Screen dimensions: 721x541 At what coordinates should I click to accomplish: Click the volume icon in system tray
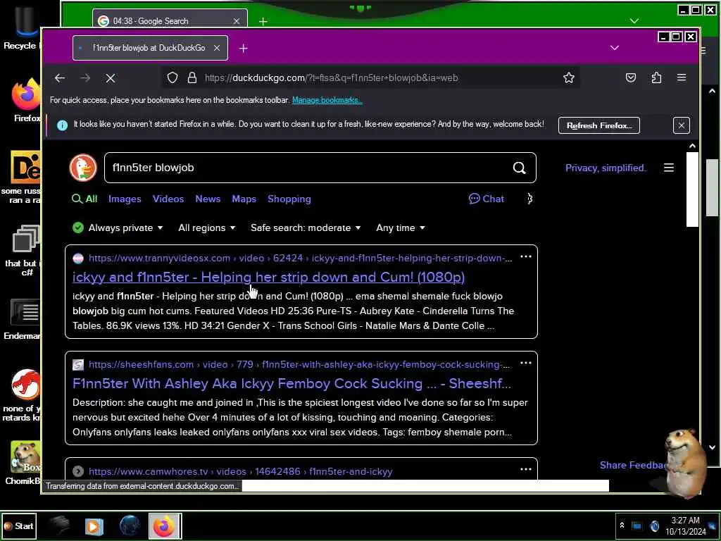click(654, 526)
